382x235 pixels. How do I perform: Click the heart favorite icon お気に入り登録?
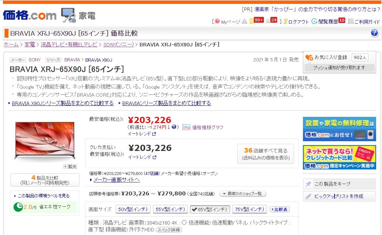(x=309, y=57)
